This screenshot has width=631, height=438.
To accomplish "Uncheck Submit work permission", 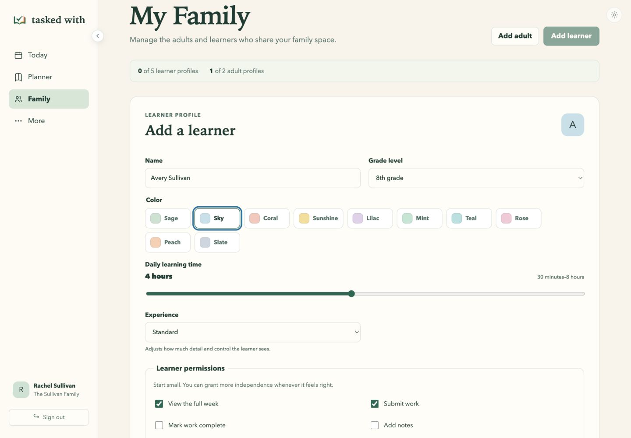I will (x=375, y=404).
